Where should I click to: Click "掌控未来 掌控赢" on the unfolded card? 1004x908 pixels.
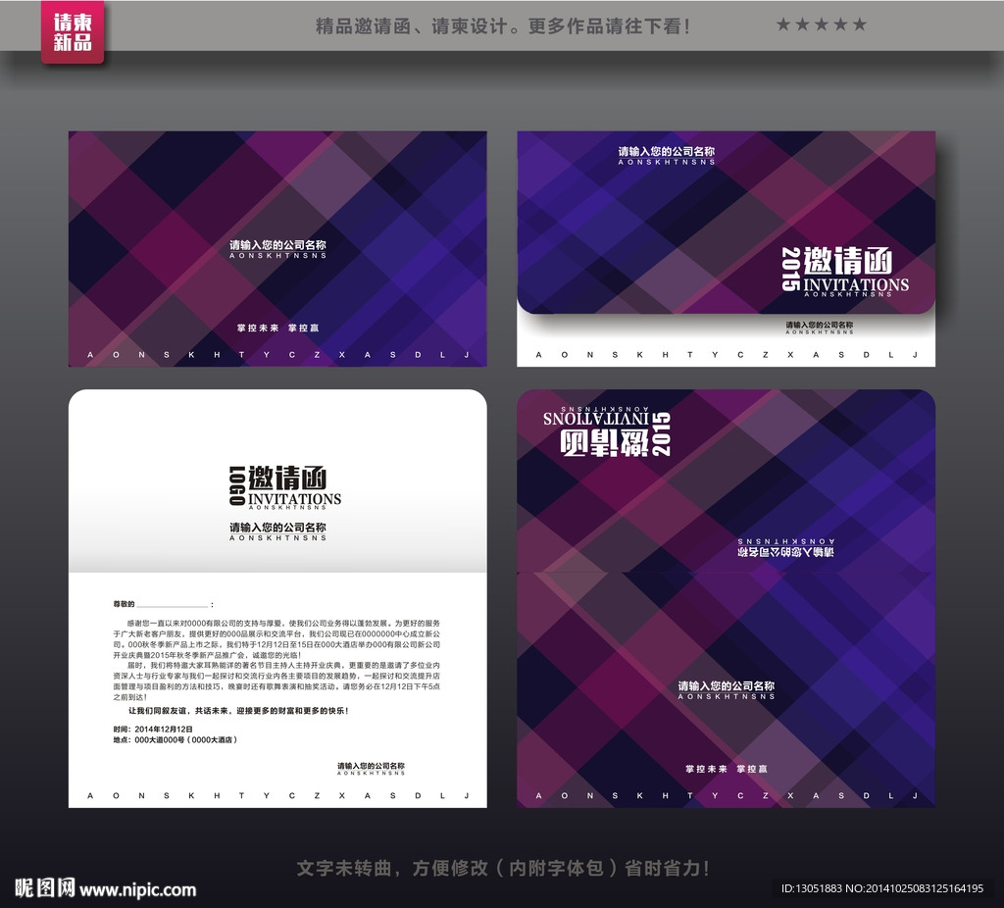[727, 769]
